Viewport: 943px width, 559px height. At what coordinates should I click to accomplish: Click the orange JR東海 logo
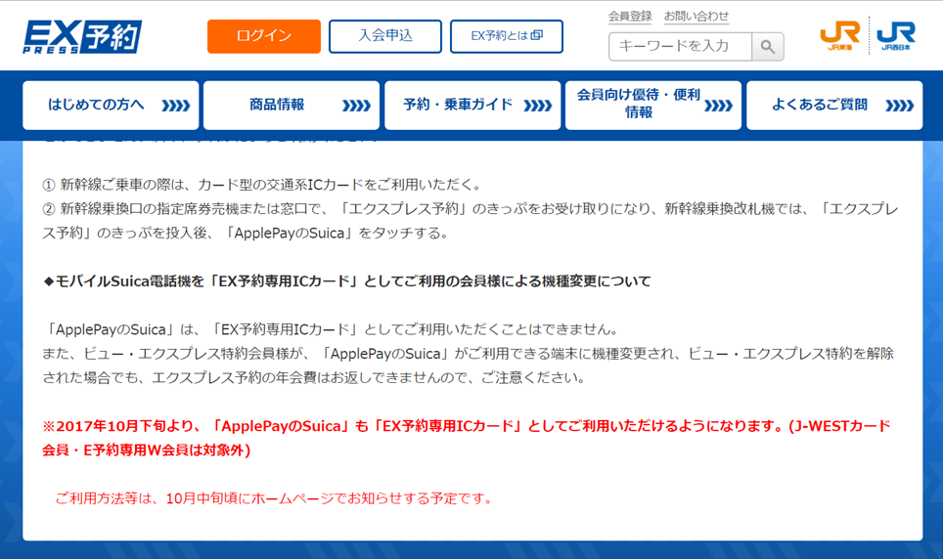click(840, 36)
